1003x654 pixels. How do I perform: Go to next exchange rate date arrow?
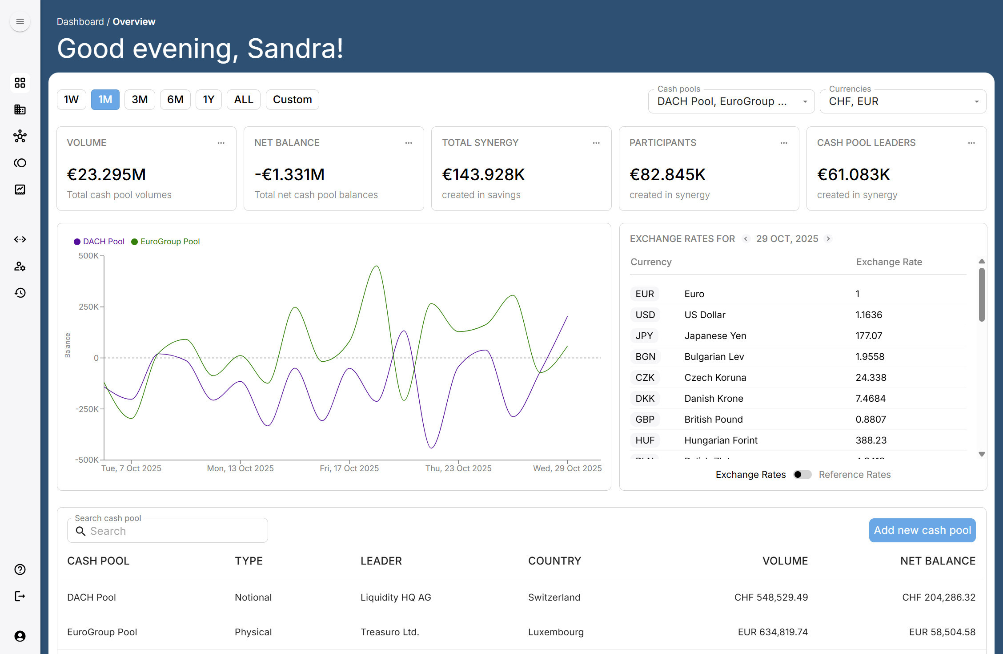(x=828, y=239)
